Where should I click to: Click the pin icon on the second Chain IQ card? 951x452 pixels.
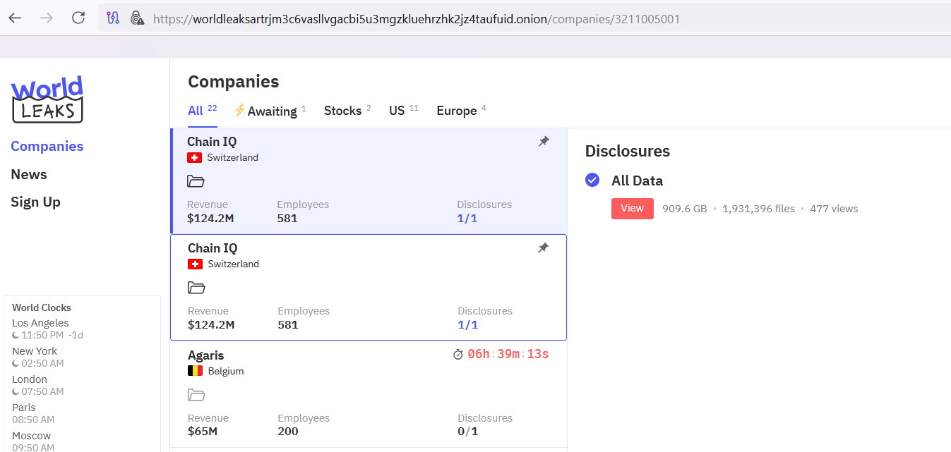pyautogui.click(x=543, y=248)
